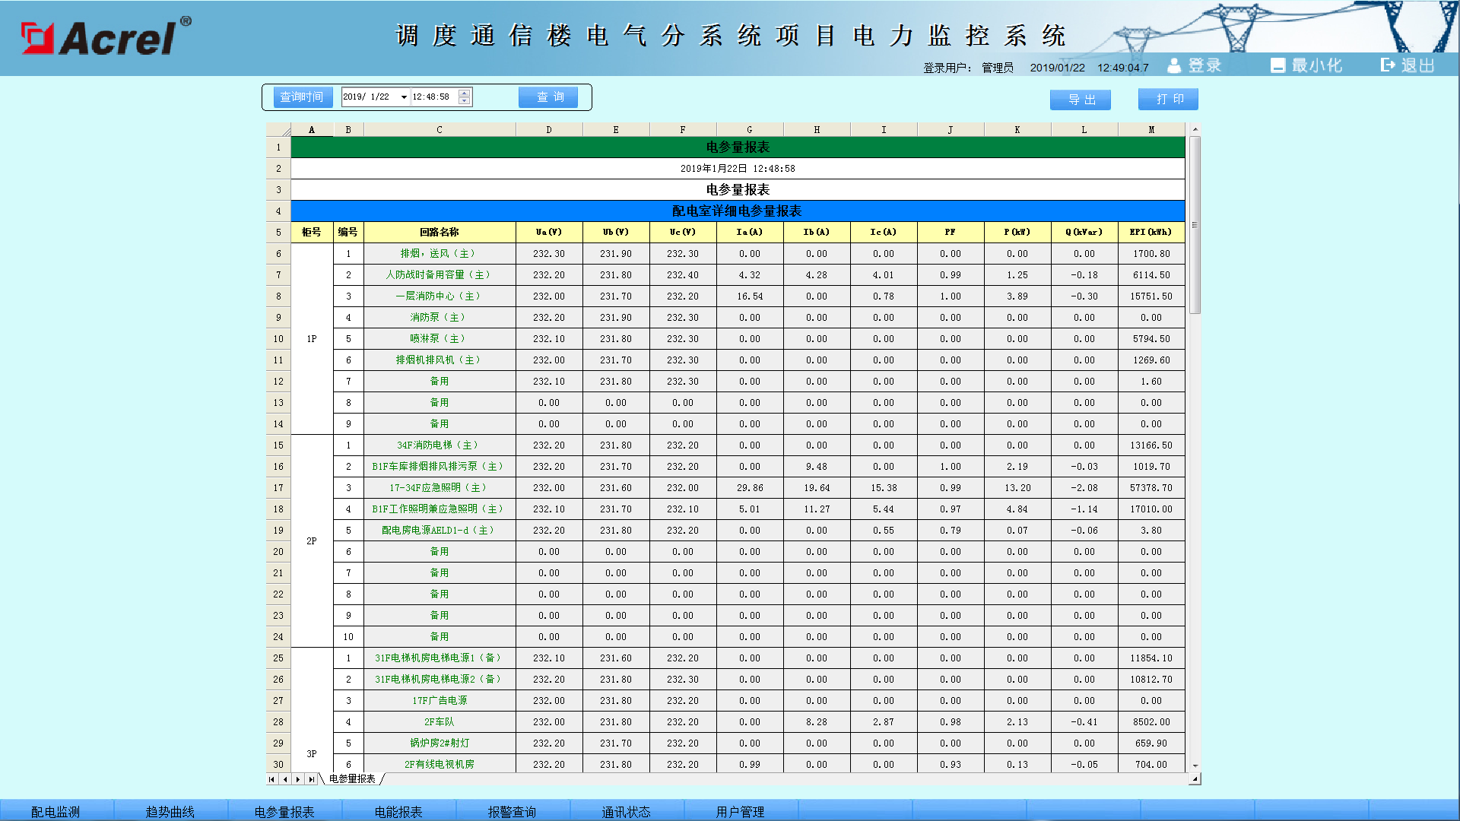Open the 用户管理 bottom tab
Viewport: 1460px width, 821px height.
[x=741, y=811]
